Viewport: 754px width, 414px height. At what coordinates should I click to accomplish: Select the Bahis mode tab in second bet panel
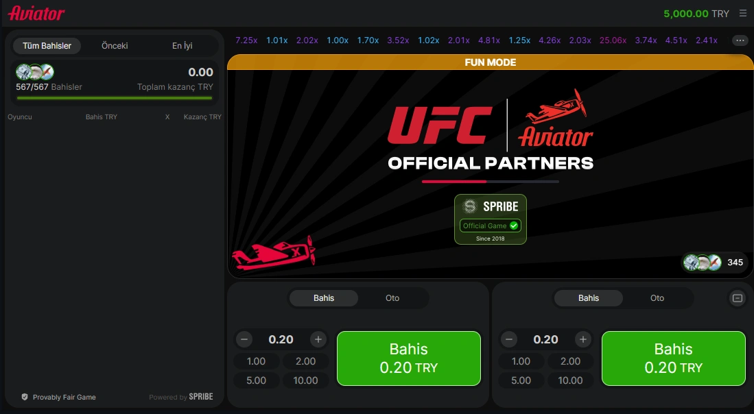point(589,298)
